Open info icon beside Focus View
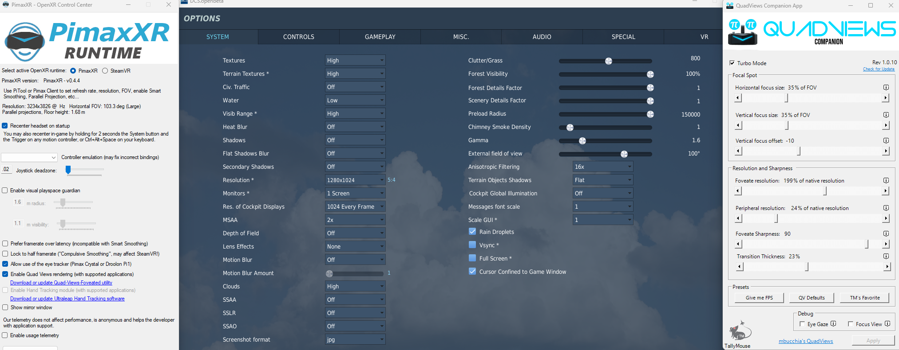This screenshot has height=350, width=899. point(887,323)
